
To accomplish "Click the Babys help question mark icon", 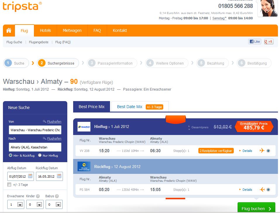I will (x=57, y=196).
